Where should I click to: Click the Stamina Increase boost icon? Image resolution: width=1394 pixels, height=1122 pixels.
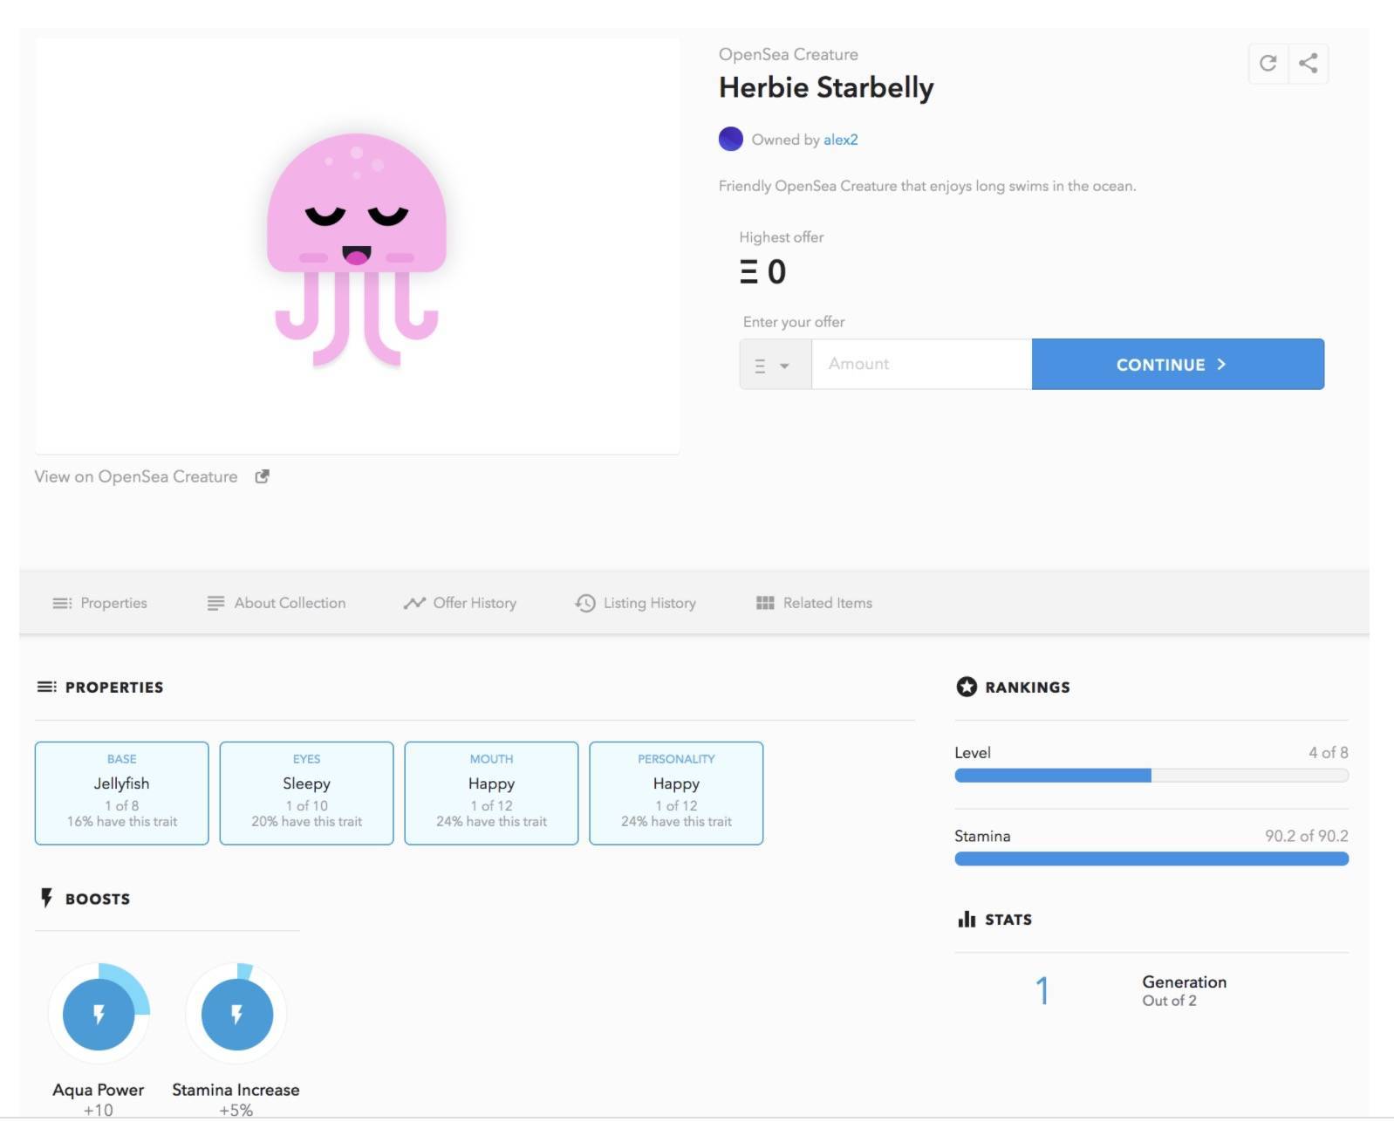tap(236, 1014)
